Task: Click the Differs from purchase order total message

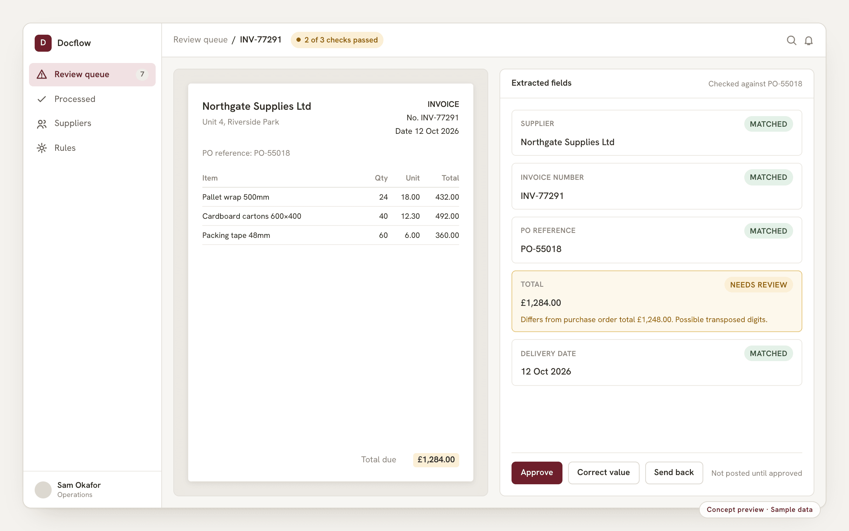Action: click(x=644, y=320)
